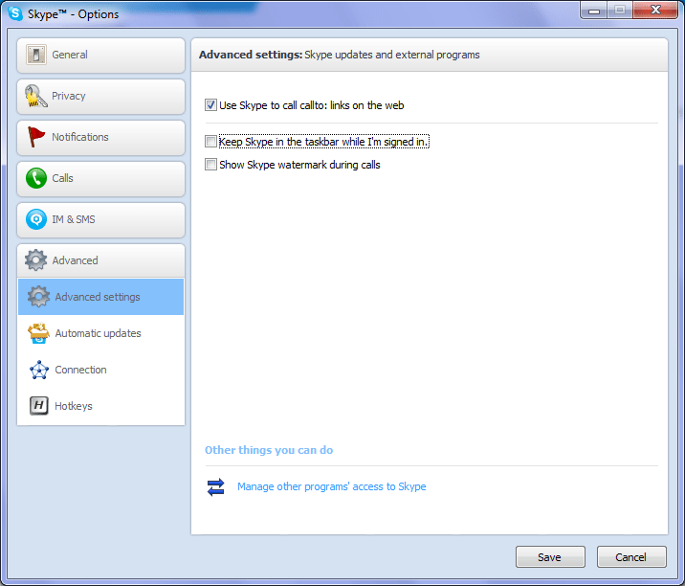Screen dimensions: 685x586
Task: Select Advanced settings in the sidebar
Action: pos(100,297)
